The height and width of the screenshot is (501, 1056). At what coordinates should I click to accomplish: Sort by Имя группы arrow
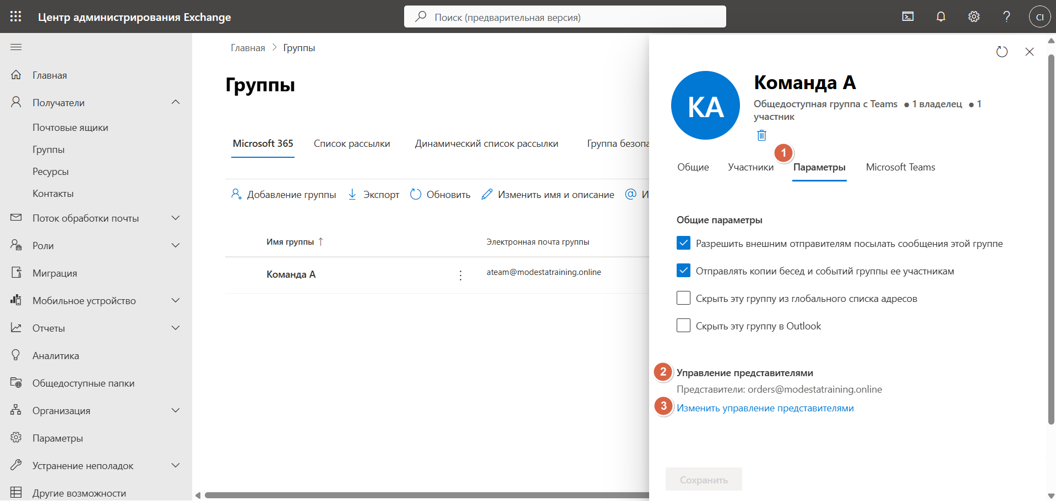[x=321, y=242]
